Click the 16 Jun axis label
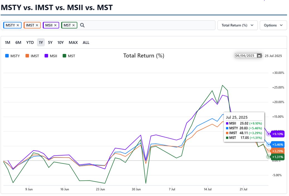This screenshot has width=289, height=196. point(65,189)
